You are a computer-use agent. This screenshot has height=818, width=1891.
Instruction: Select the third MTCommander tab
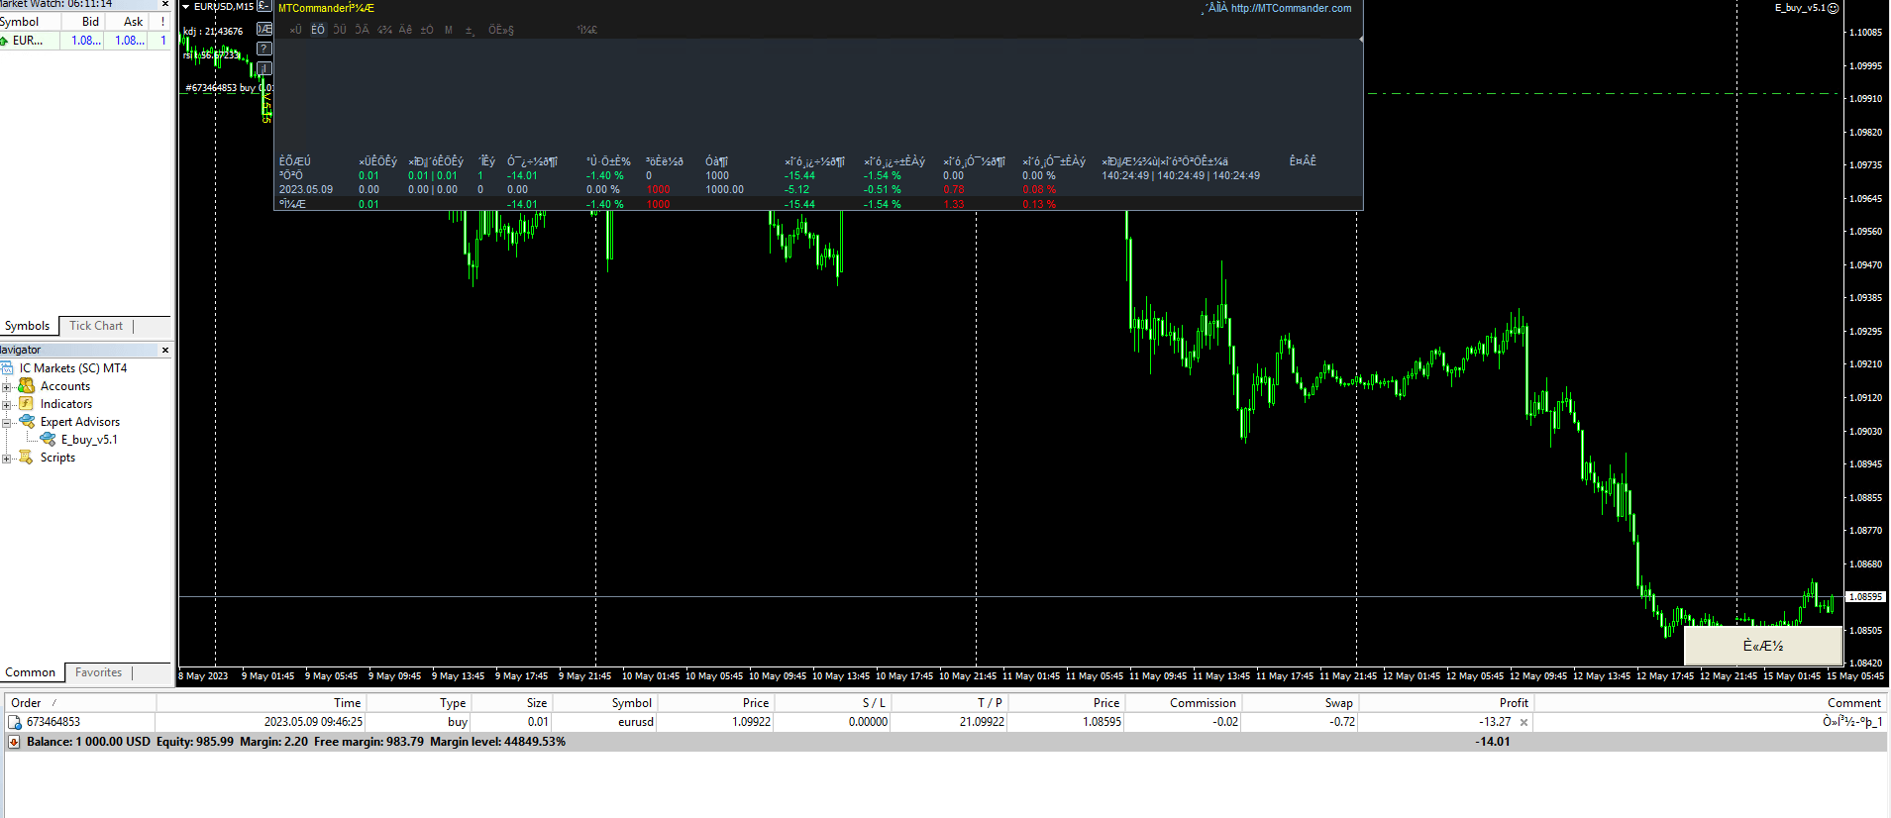click(340, 30)
